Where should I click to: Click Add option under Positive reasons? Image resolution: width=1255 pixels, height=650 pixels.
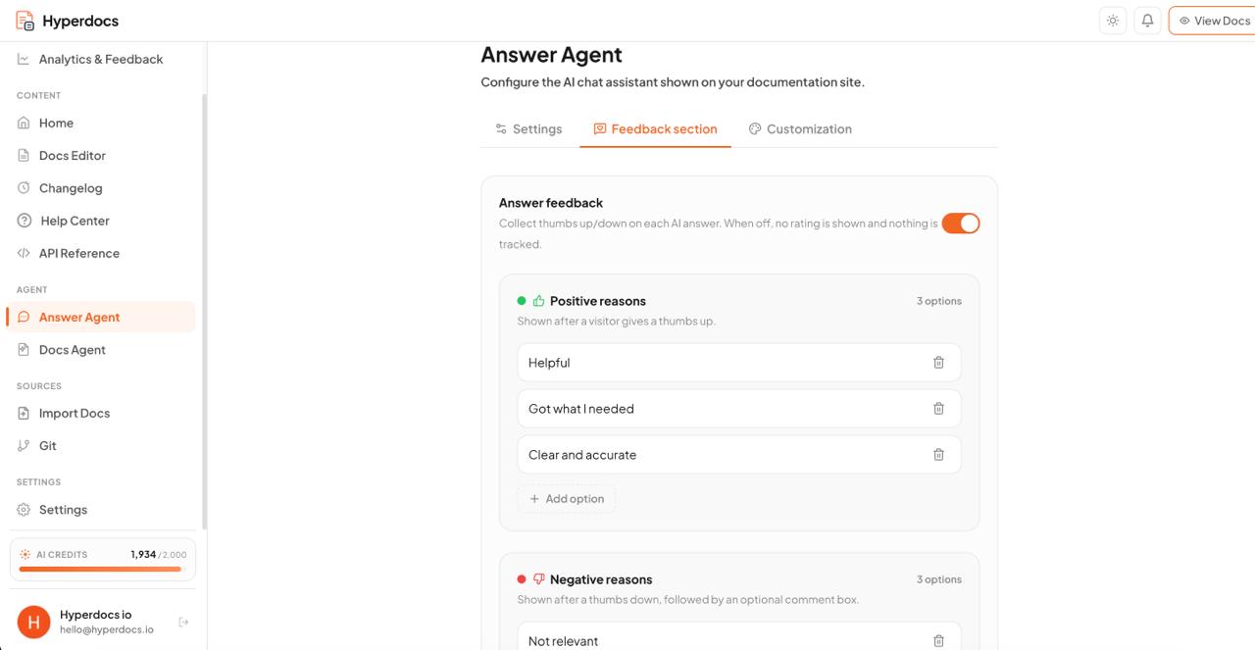click(x=567, y=498)
